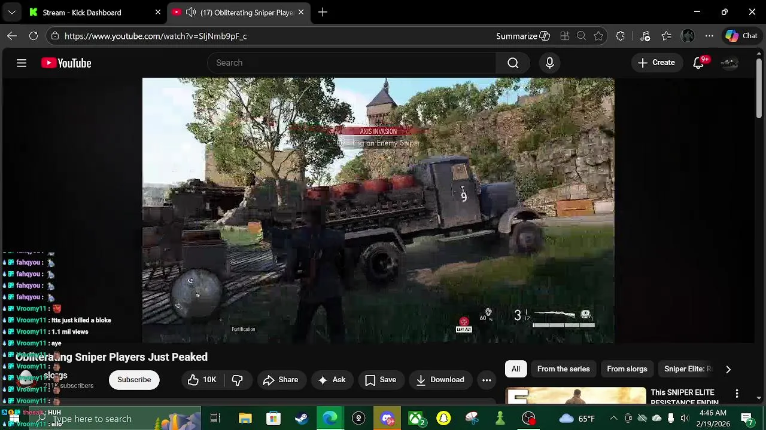This screenshot has width=766, height=430.
Task: Open Task View on taskbar
Action: [x=215, y=419]
